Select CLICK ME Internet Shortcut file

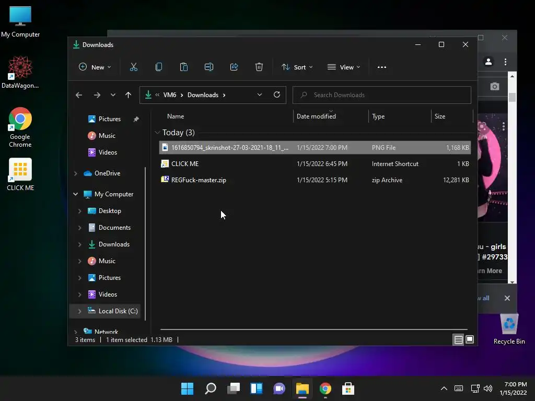tap(315, 163)
